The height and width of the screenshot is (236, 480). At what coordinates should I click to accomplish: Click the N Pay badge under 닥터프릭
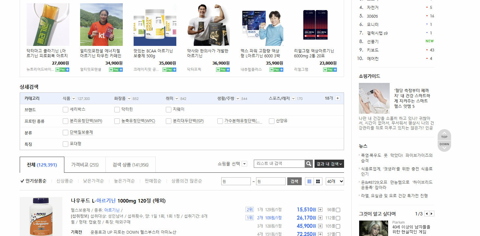[223, 69]
